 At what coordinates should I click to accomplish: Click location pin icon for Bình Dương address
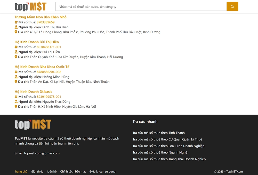(16, 32)
